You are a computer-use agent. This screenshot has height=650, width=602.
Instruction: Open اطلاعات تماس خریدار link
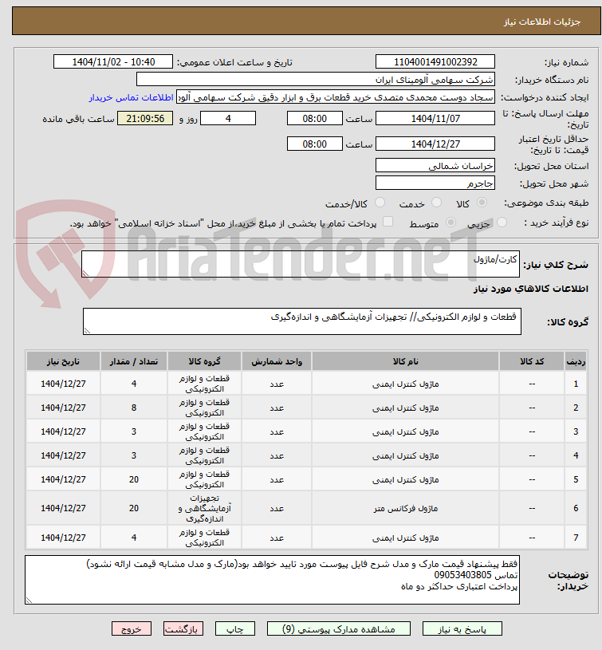pyautogui.click(x=131, y=97)
